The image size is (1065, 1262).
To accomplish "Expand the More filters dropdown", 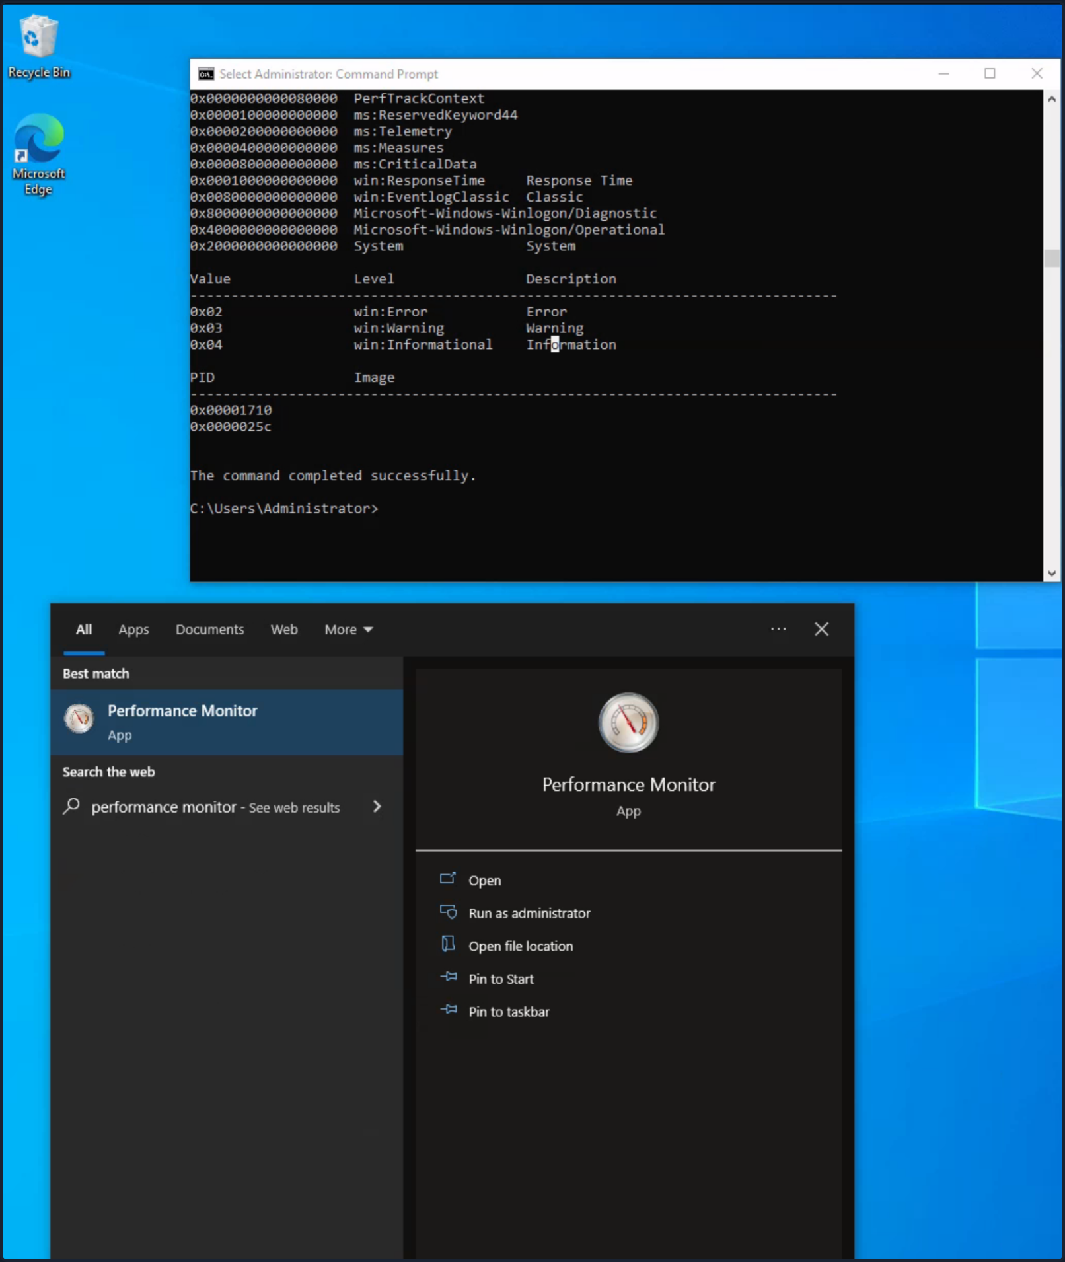I will [348, 629].
